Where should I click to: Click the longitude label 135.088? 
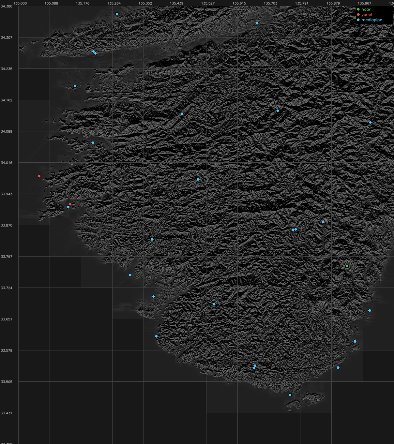tap(51, 3)
